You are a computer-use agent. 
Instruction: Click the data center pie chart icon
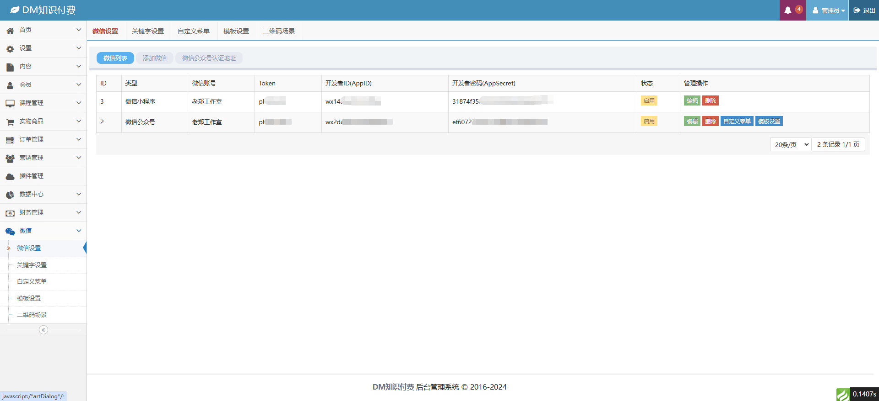coord(10,195)
